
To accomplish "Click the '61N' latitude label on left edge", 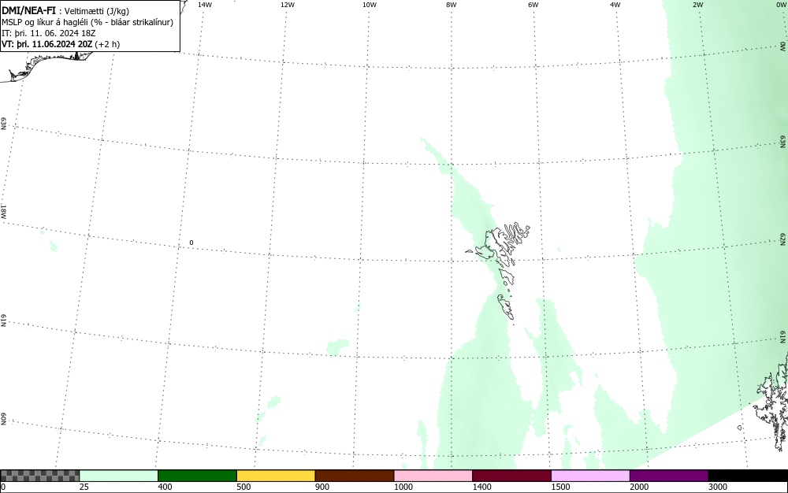I will tap(3, 321).
